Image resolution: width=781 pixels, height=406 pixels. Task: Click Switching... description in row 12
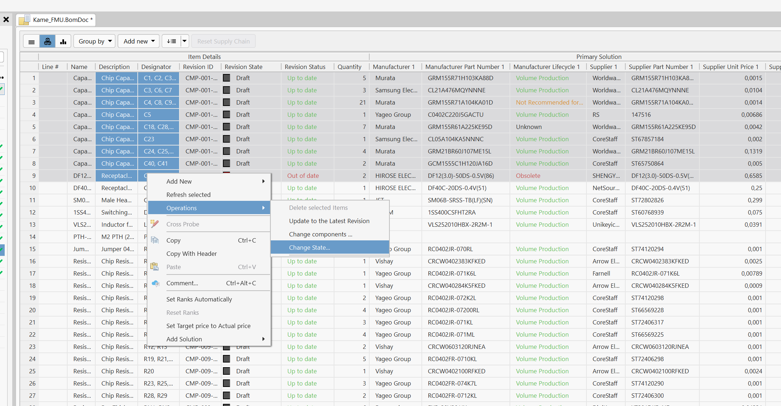click(x=117, y=212)
